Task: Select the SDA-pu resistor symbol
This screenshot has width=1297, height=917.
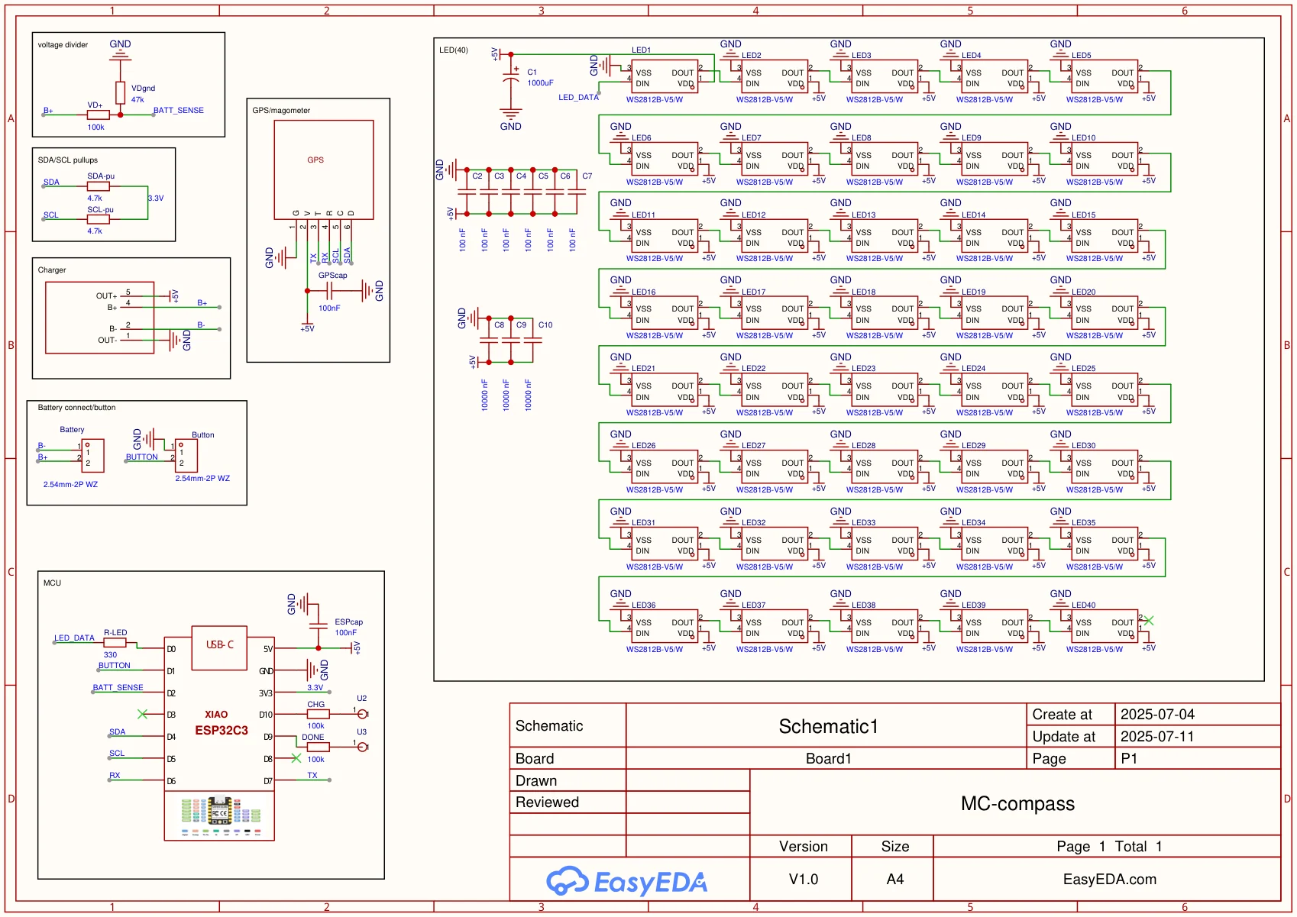Action: (x=99, y=186)
